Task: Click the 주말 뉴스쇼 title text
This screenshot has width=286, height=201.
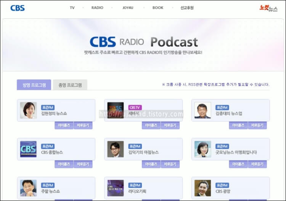Action: tap(50, 191)
